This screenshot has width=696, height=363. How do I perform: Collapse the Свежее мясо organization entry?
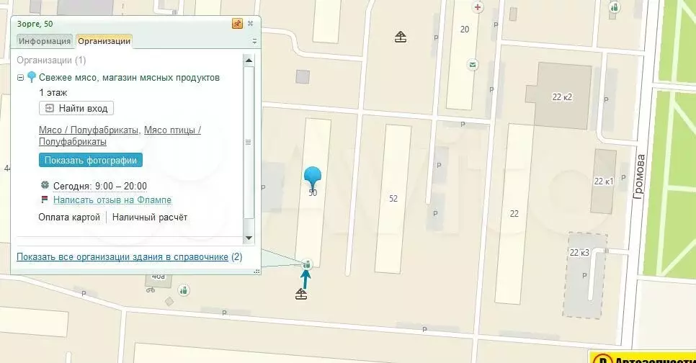21,78
